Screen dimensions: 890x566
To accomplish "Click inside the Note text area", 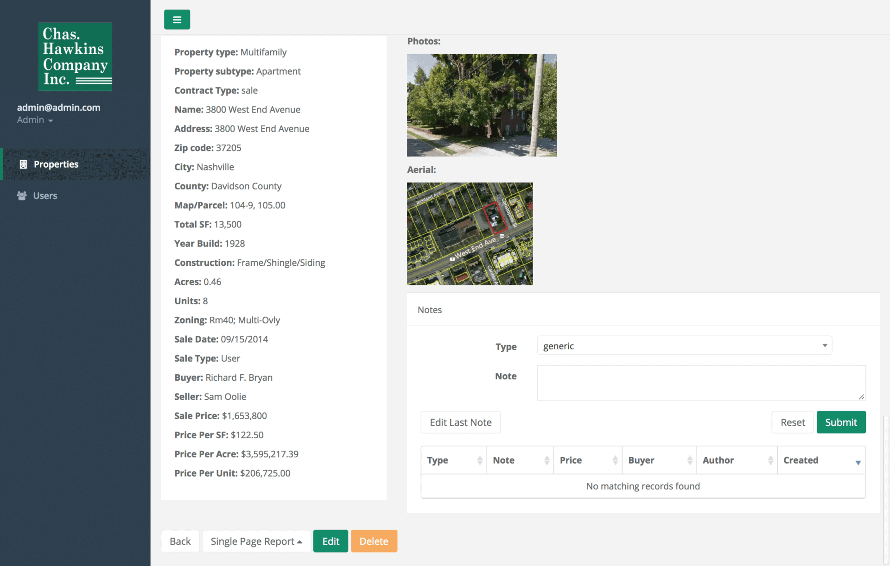I will 701,383.
